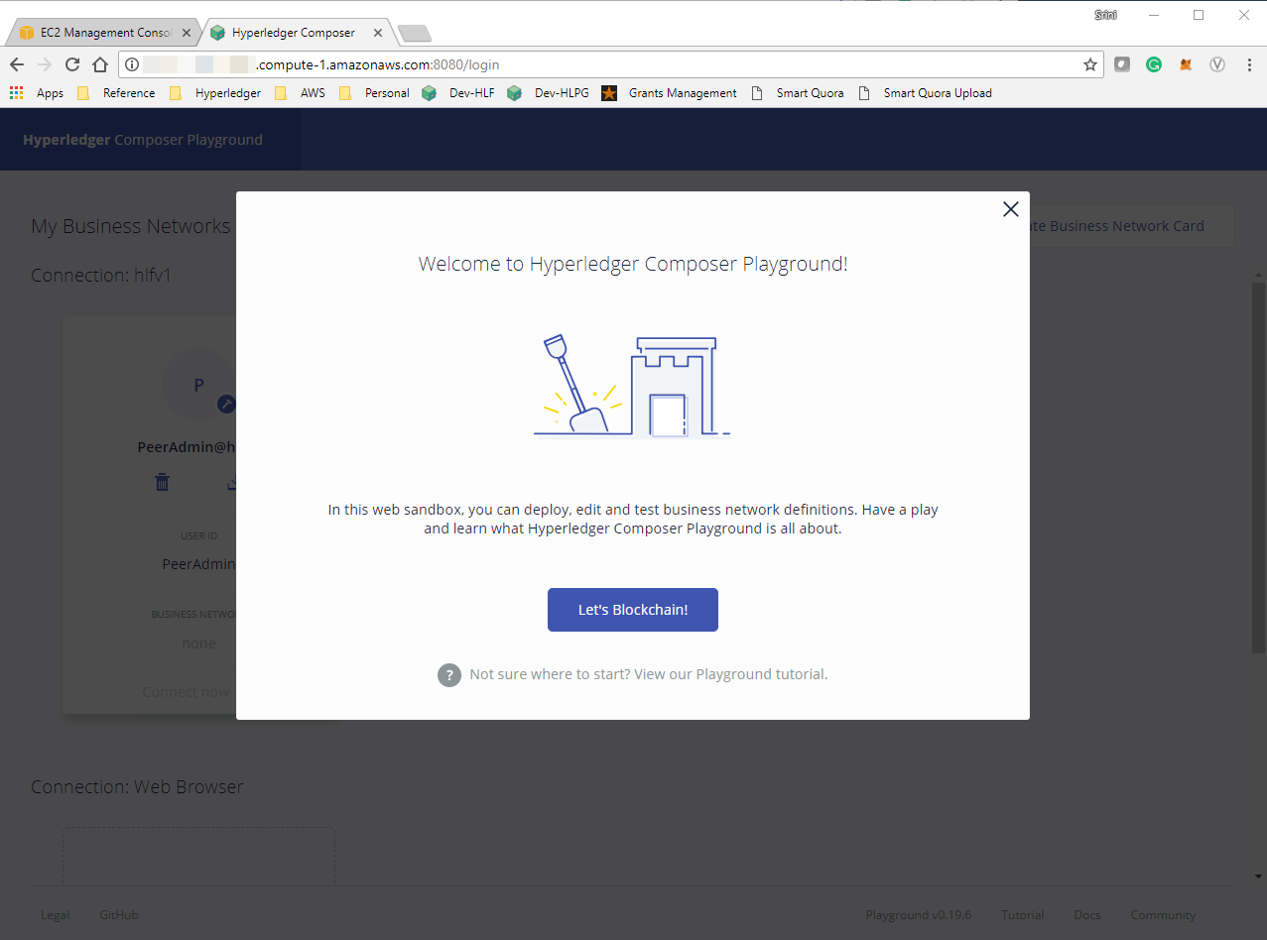Open the Docs footer link
Image resolution: width=1267 pixels, height=940 pixels.
[1087, 915]
